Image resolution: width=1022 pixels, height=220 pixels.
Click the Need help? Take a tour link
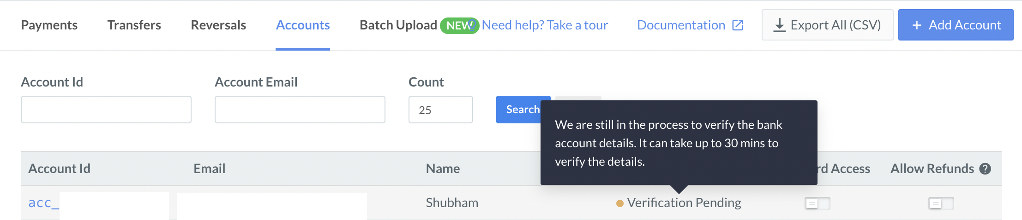[545, 25]
